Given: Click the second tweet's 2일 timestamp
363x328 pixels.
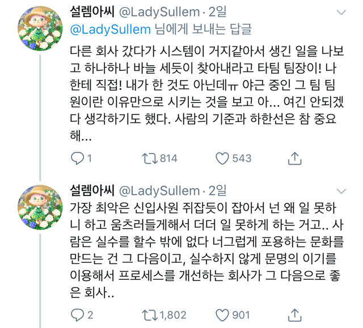Looking at the screenshot, I should 218,191.
